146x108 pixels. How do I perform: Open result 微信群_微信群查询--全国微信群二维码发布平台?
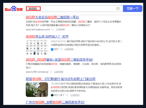click(59, 60)
